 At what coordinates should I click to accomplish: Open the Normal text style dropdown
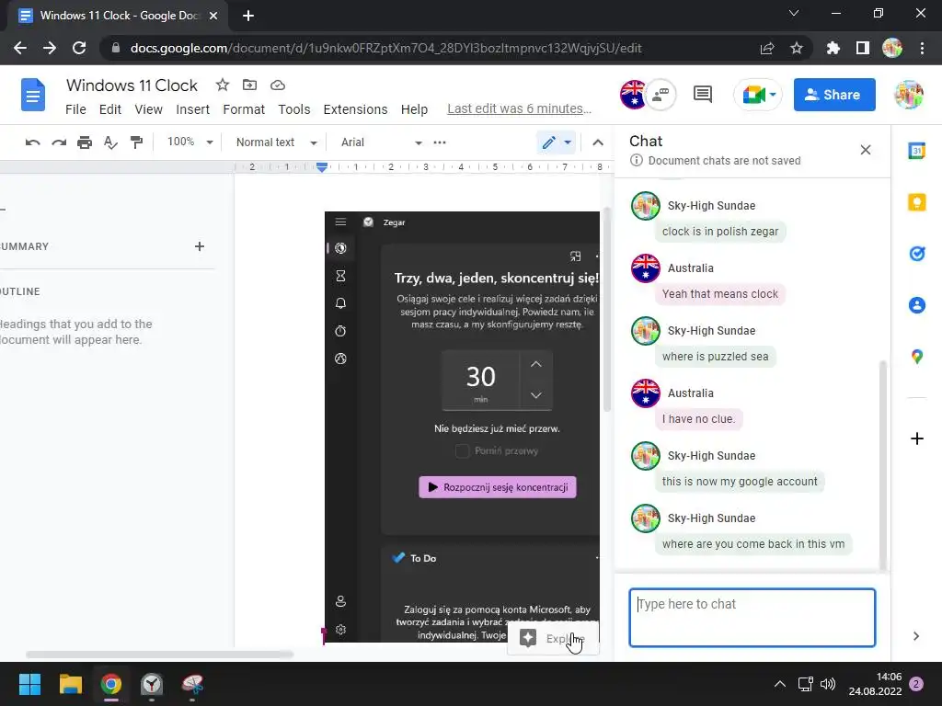[276, 142]
